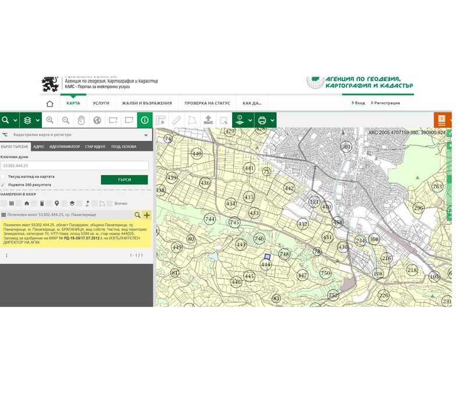The height and width of the screenshot is (407, 467).
Task: Open the print options dropdown arrow
Action: (x=273, y=120)
